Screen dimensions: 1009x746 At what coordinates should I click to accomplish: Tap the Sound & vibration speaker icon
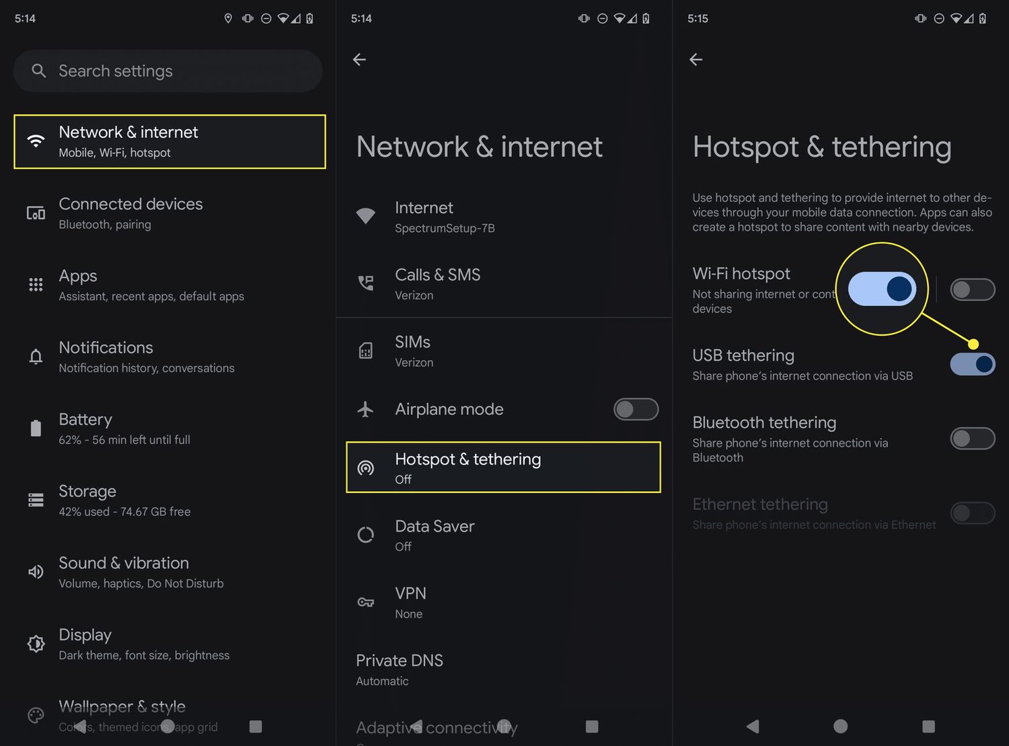tap(36, 572)
